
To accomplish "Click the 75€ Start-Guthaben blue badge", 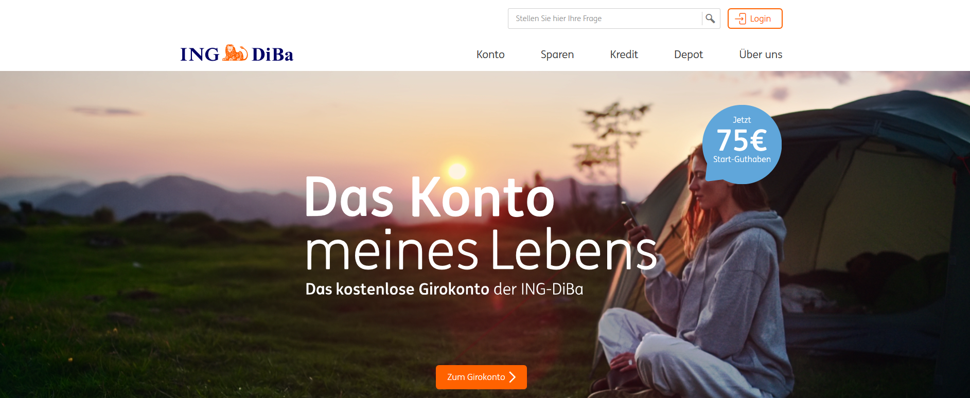I will point(742,144).
